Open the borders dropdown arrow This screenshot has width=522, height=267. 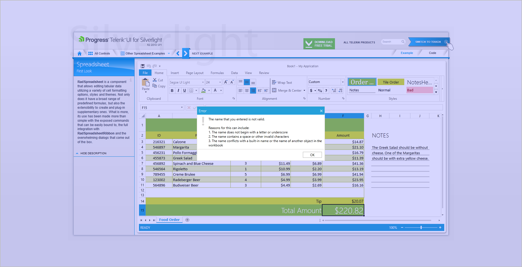tap(196, 91)
